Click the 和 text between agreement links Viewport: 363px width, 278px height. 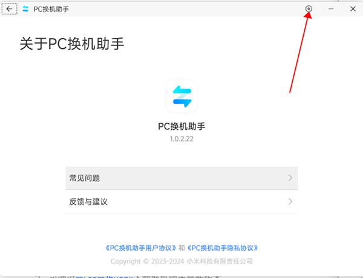click(x=181, y=248)
